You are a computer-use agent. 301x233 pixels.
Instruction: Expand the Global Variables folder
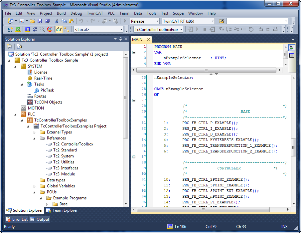[34, 186]
